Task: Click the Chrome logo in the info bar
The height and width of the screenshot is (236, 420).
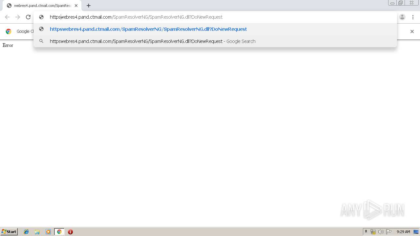Action: 9,31
